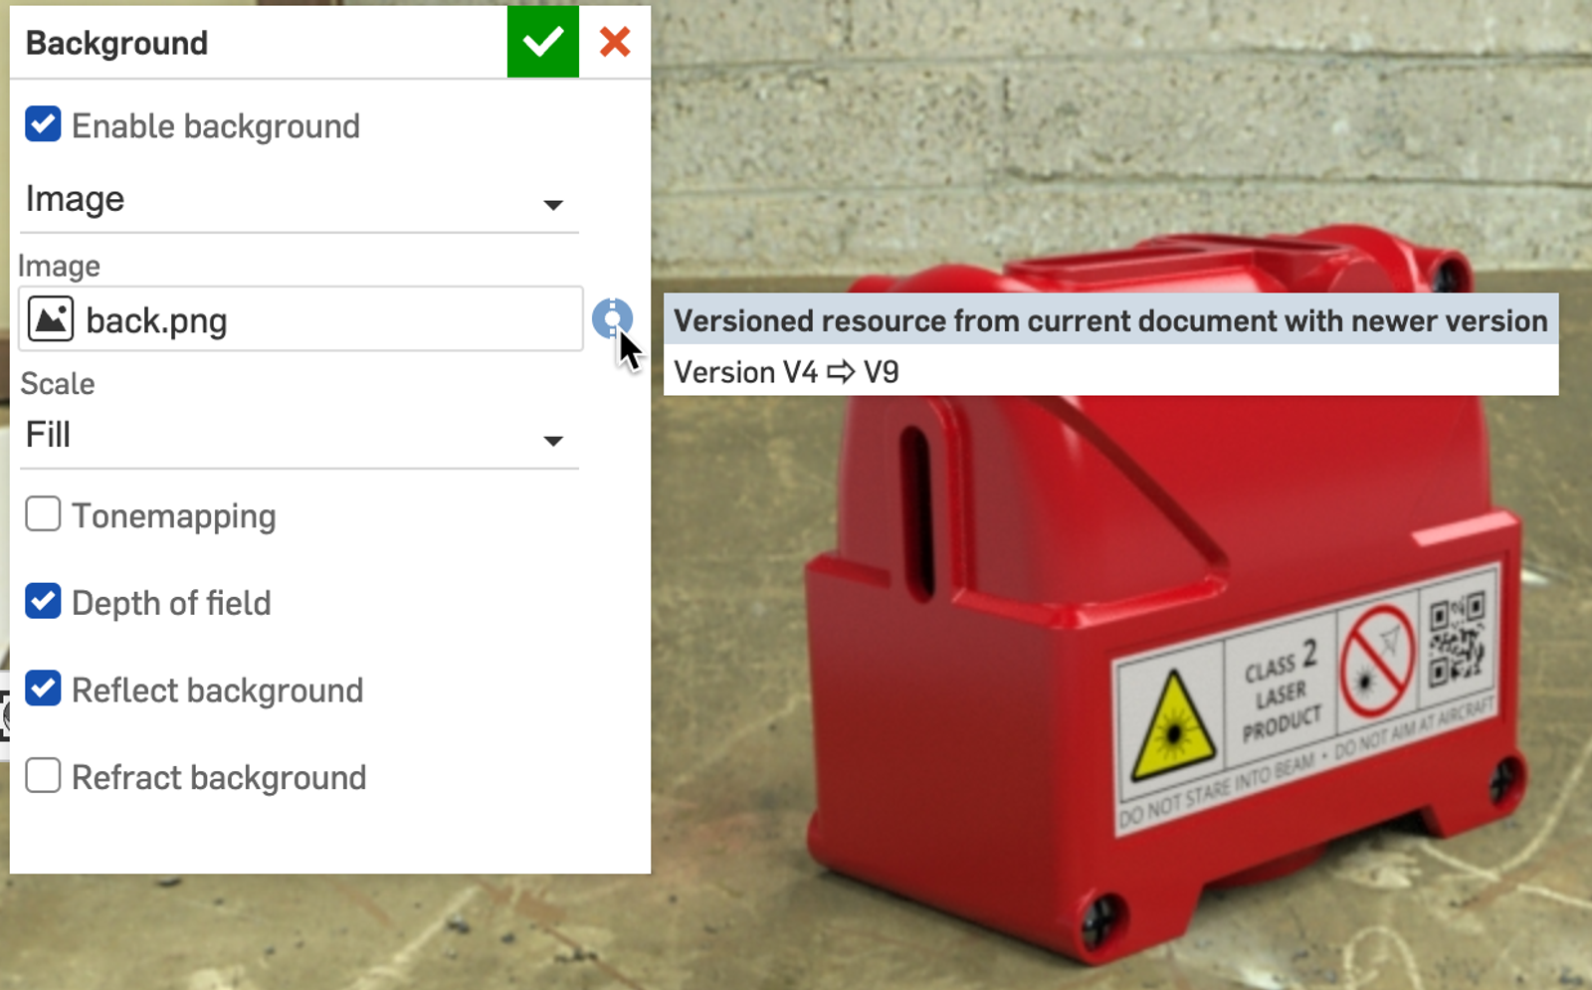Image resolution: width=1592 pixels, height=990 pixels.
Task: Expand the Scale Fill dropdown
Action: [298, 436]
